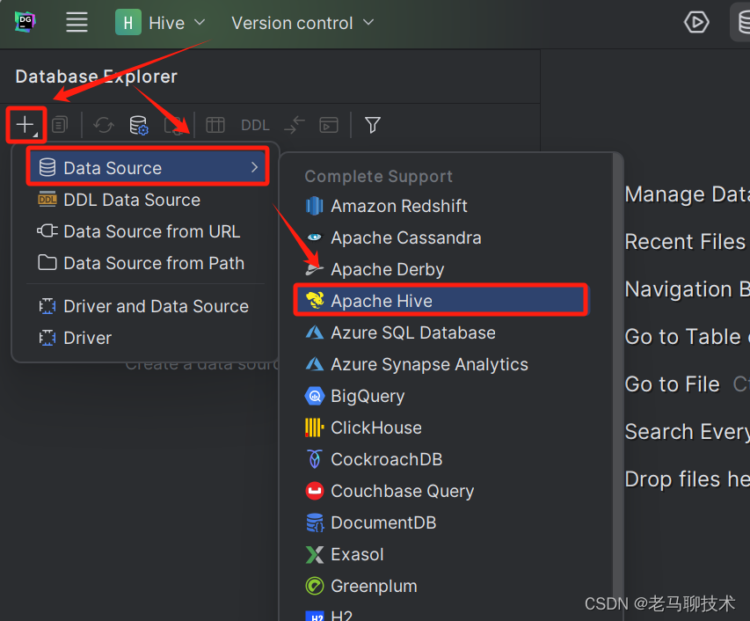Screen dimensions: 750x621
Task: Select CockroachDB data source
Action: point(442,459)
